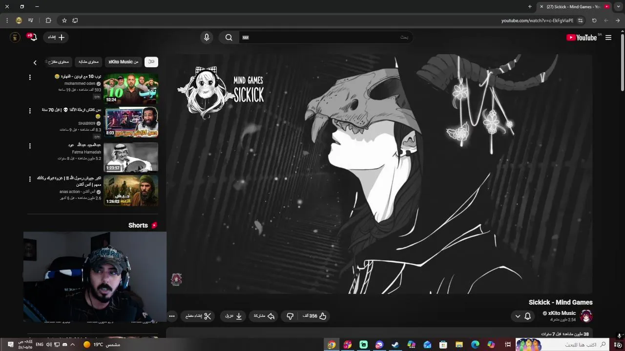Open the 1:26:02 anas action video thumbnail
This screenshot has height=351, width=625.
coord(131,191)
